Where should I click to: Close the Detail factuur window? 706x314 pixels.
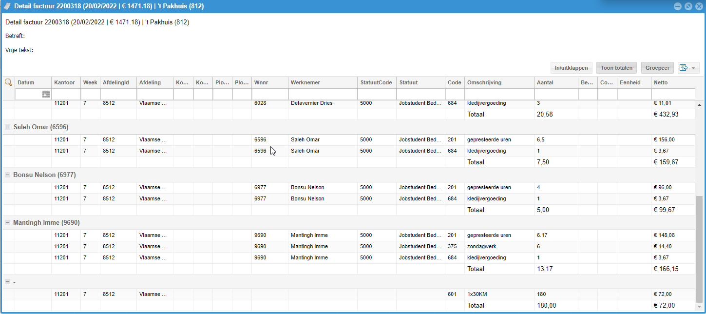point(699,6)
